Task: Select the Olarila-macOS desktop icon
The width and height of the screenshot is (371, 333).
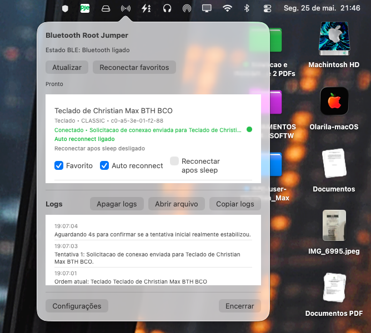Action: [334, 109]
